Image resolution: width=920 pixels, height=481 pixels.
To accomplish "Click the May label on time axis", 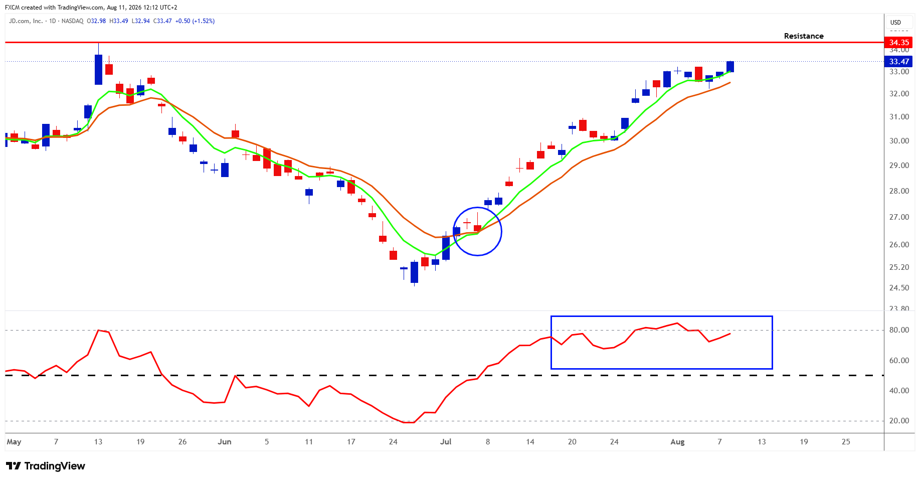I will point(14,442).
